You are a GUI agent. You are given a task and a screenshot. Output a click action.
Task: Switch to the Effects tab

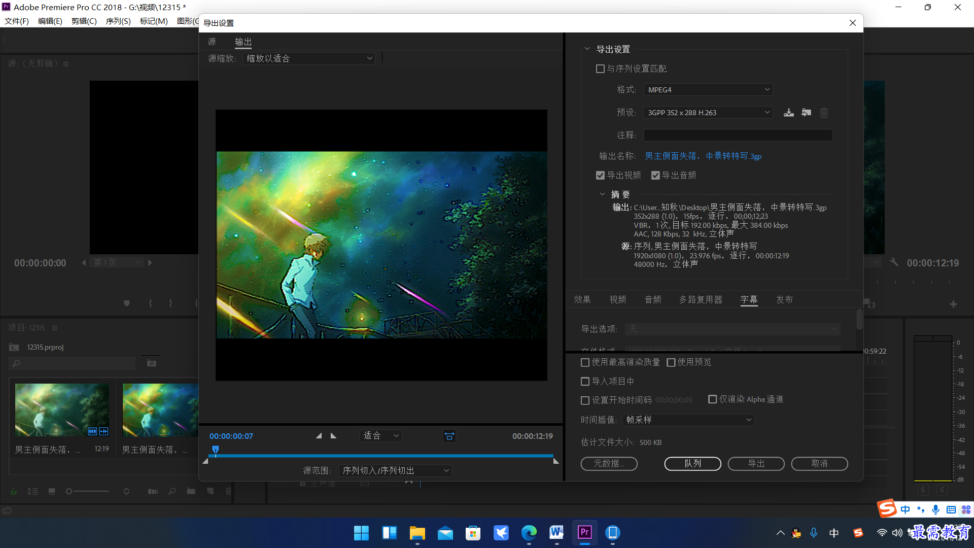pos(582,299)
